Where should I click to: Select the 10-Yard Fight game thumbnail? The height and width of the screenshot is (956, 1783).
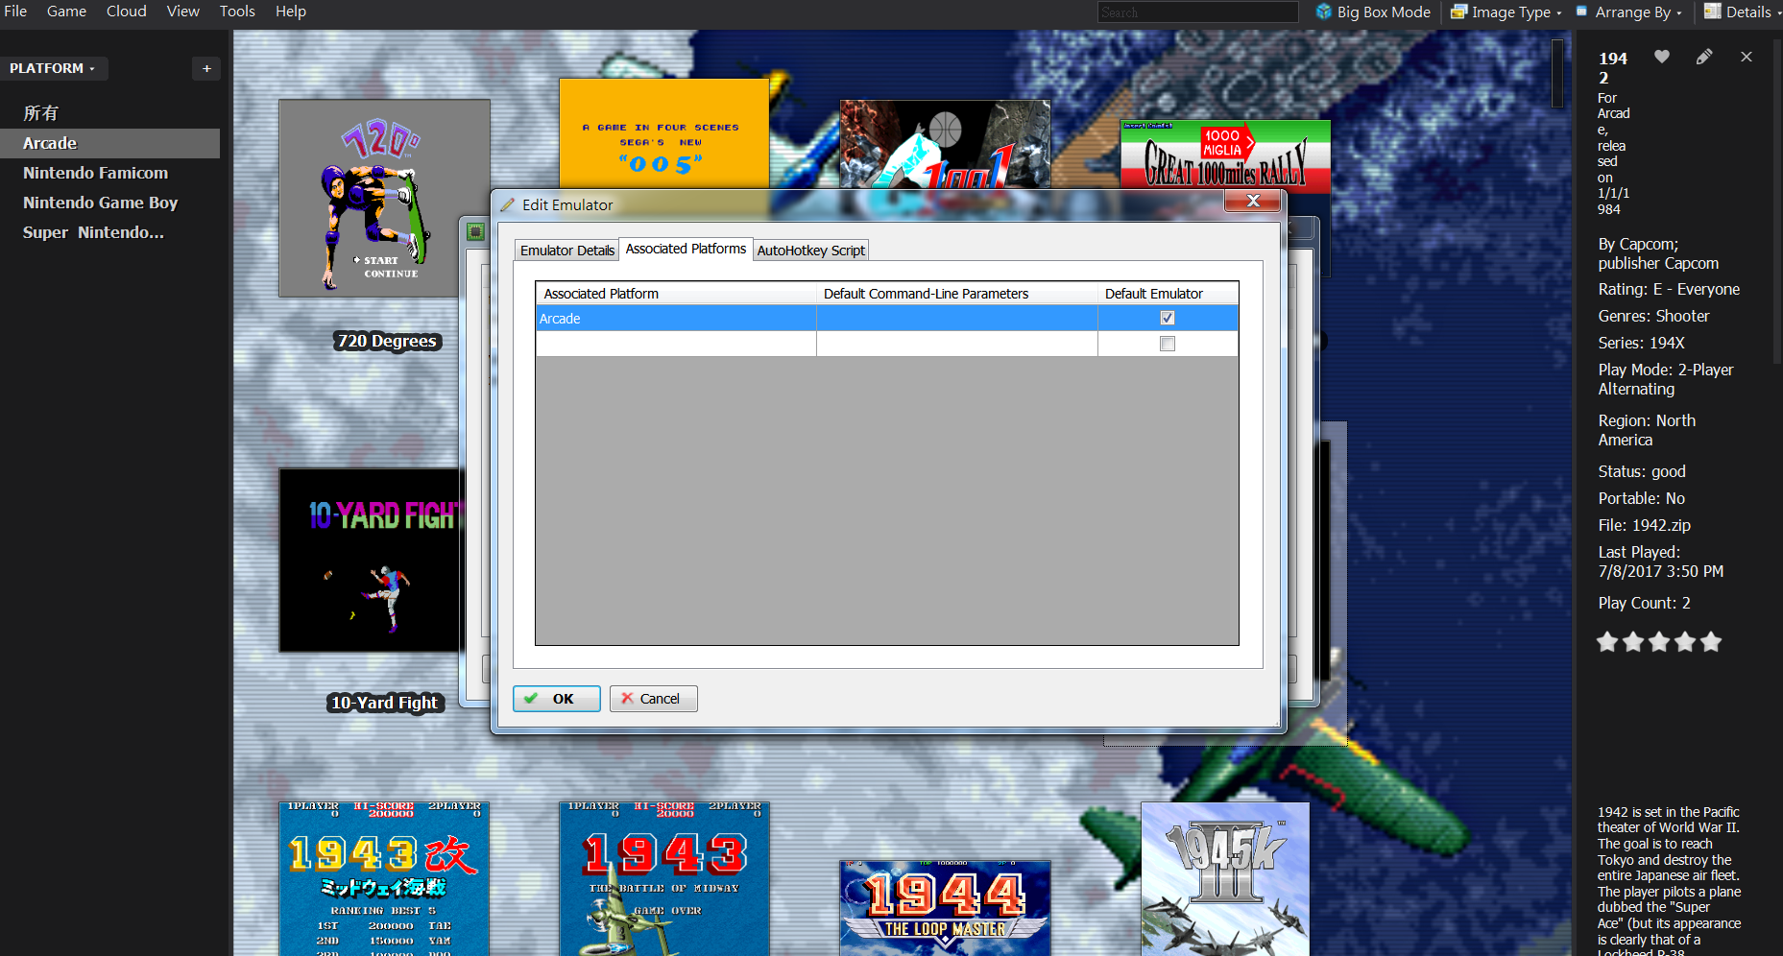370,561
